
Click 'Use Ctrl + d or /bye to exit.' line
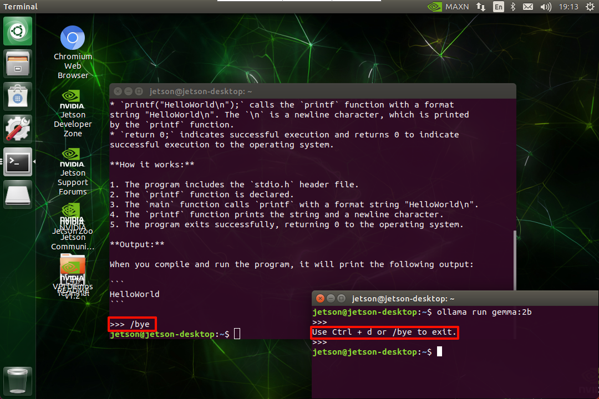point(384,332)
